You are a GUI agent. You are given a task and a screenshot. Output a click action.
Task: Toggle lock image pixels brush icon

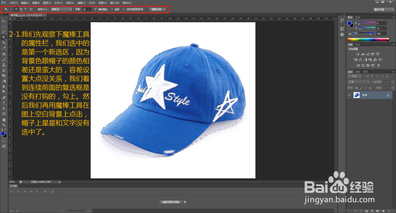tap(361, 88)
